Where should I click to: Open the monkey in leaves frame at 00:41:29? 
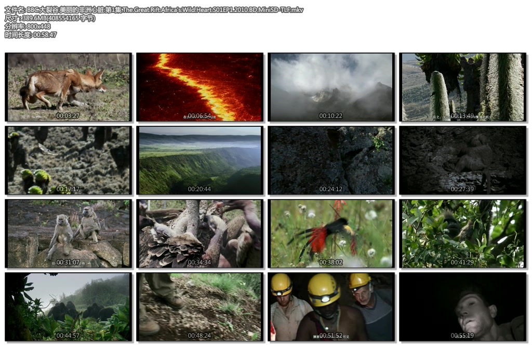[x=462, y=233]
